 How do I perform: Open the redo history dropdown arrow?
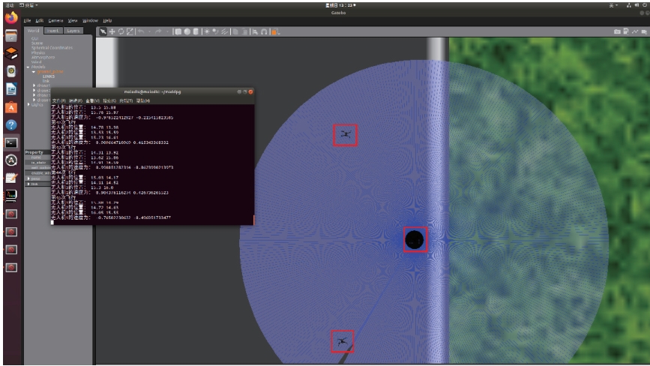167,31
